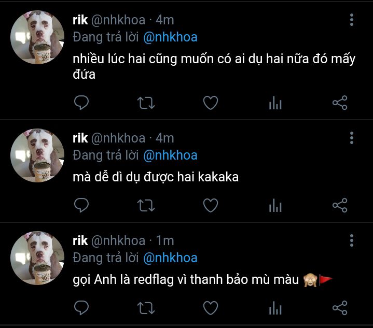Open more options on the redflag tweet

[x=352, y=240]
